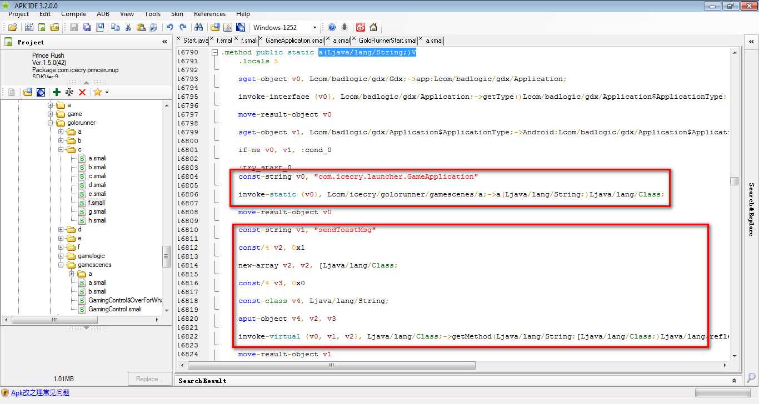Click the Apk改之理常见问题 link
Viewport: 759px width, 404px height.
(x=40, y=393)
